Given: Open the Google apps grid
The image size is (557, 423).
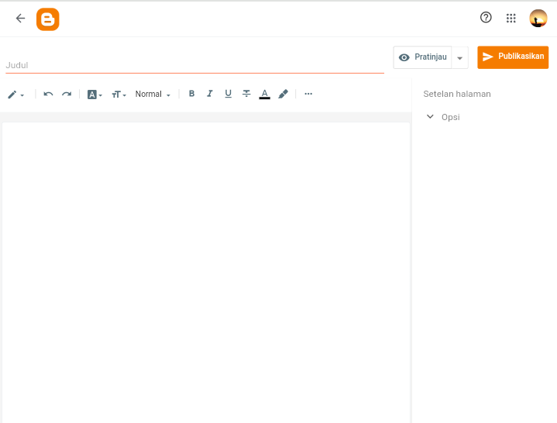Looking at the screenshot, I should click(511, 18).
